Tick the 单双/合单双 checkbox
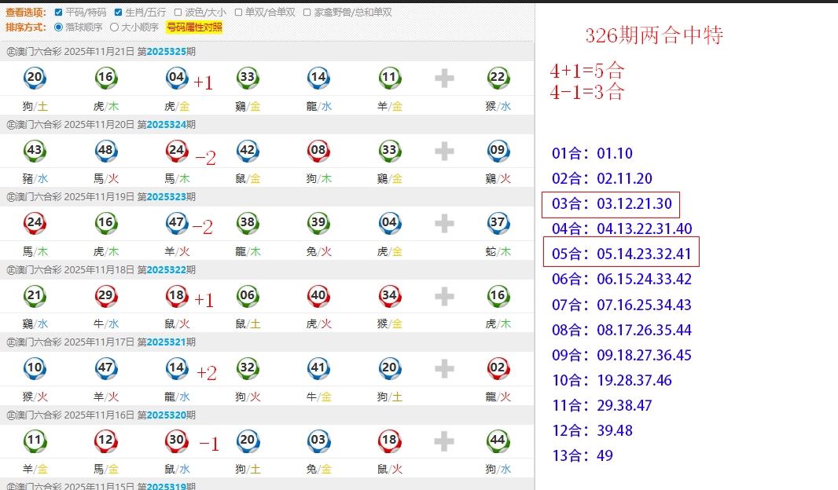 tap(238, 13)
